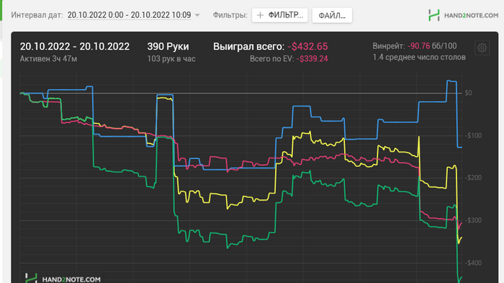Click the winrate value -90.76 бб/100
504x283 pixels.
[432, 46]
